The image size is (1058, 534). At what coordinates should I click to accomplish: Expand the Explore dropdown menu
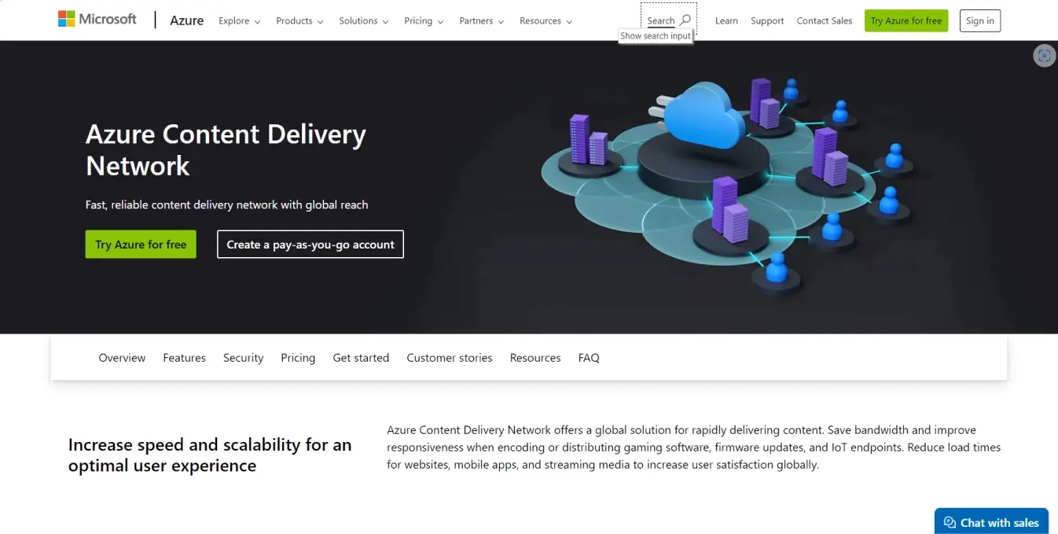point(240,20)
